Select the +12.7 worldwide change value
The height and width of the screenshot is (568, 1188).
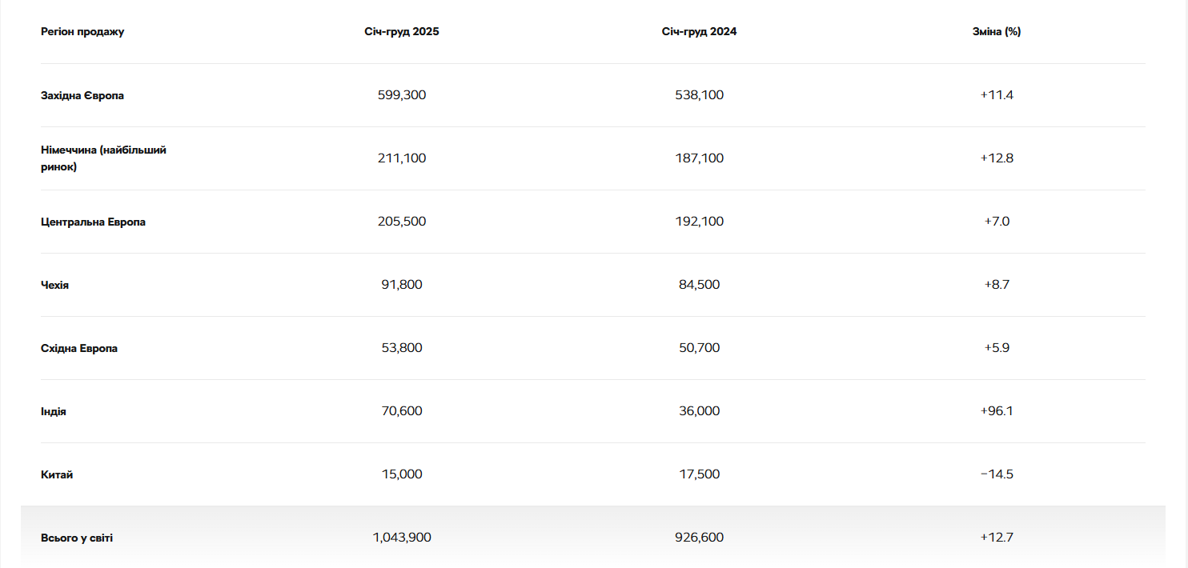point(997,538)
